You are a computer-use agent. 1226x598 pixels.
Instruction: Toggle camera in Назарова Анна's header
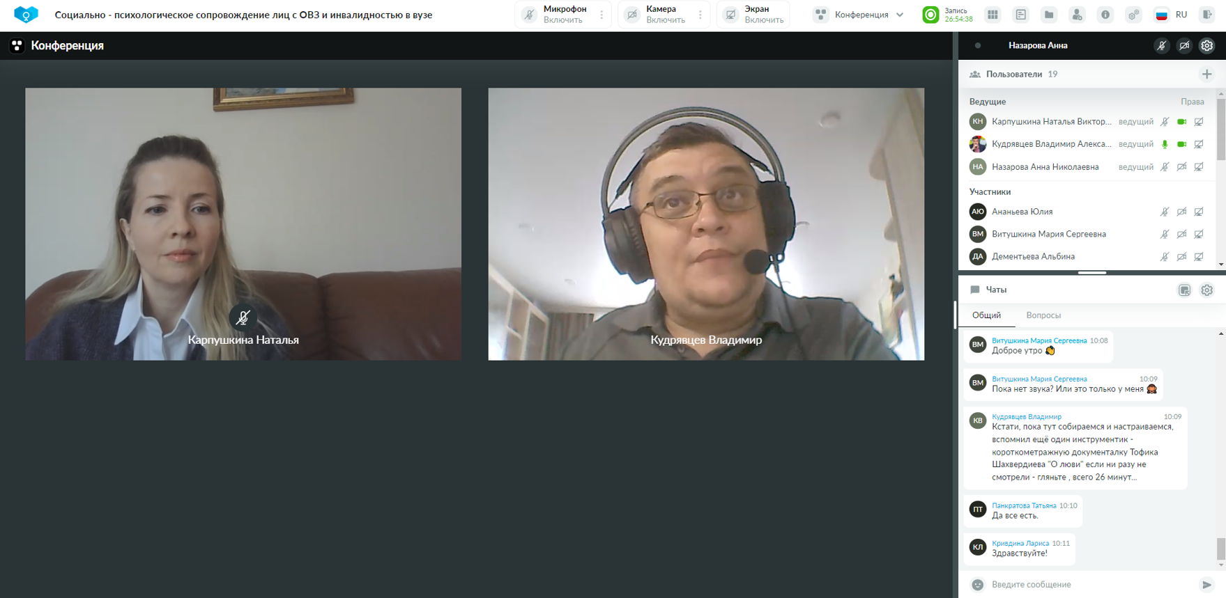coord(1184,46)
